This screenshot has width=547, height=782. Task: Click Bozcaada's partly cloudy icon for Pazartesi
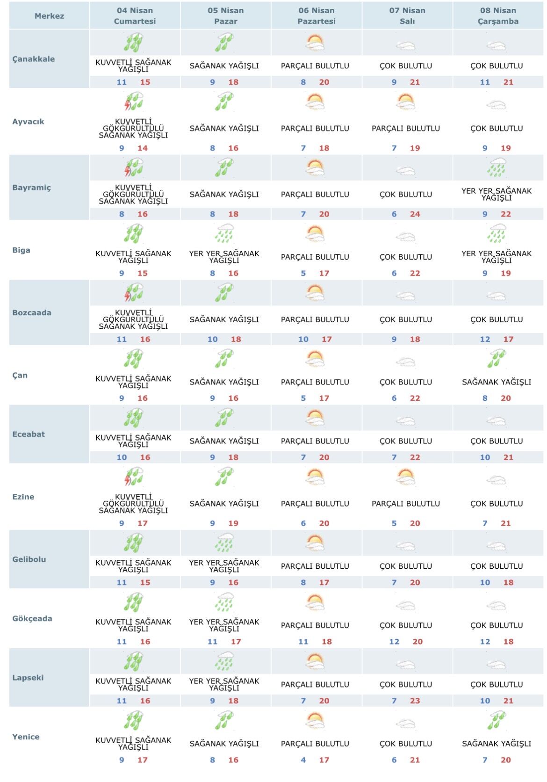(x=315, y=293)
